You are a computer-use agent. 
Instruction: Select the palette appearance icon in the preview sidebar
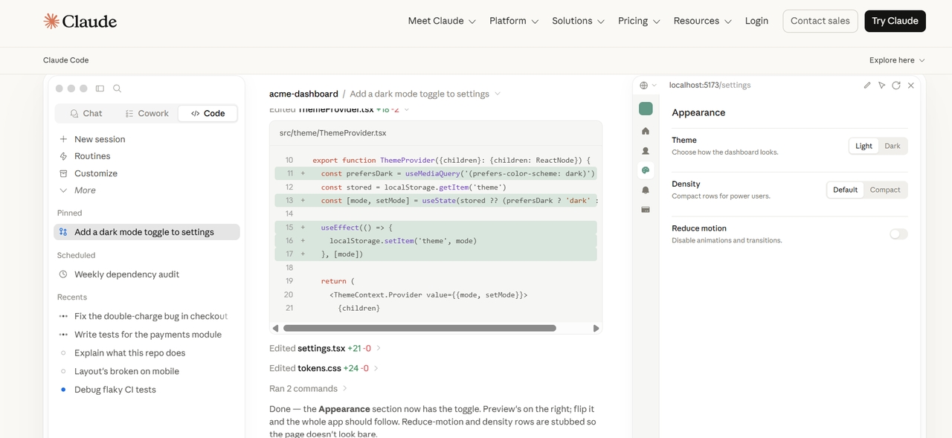point(646,170)
